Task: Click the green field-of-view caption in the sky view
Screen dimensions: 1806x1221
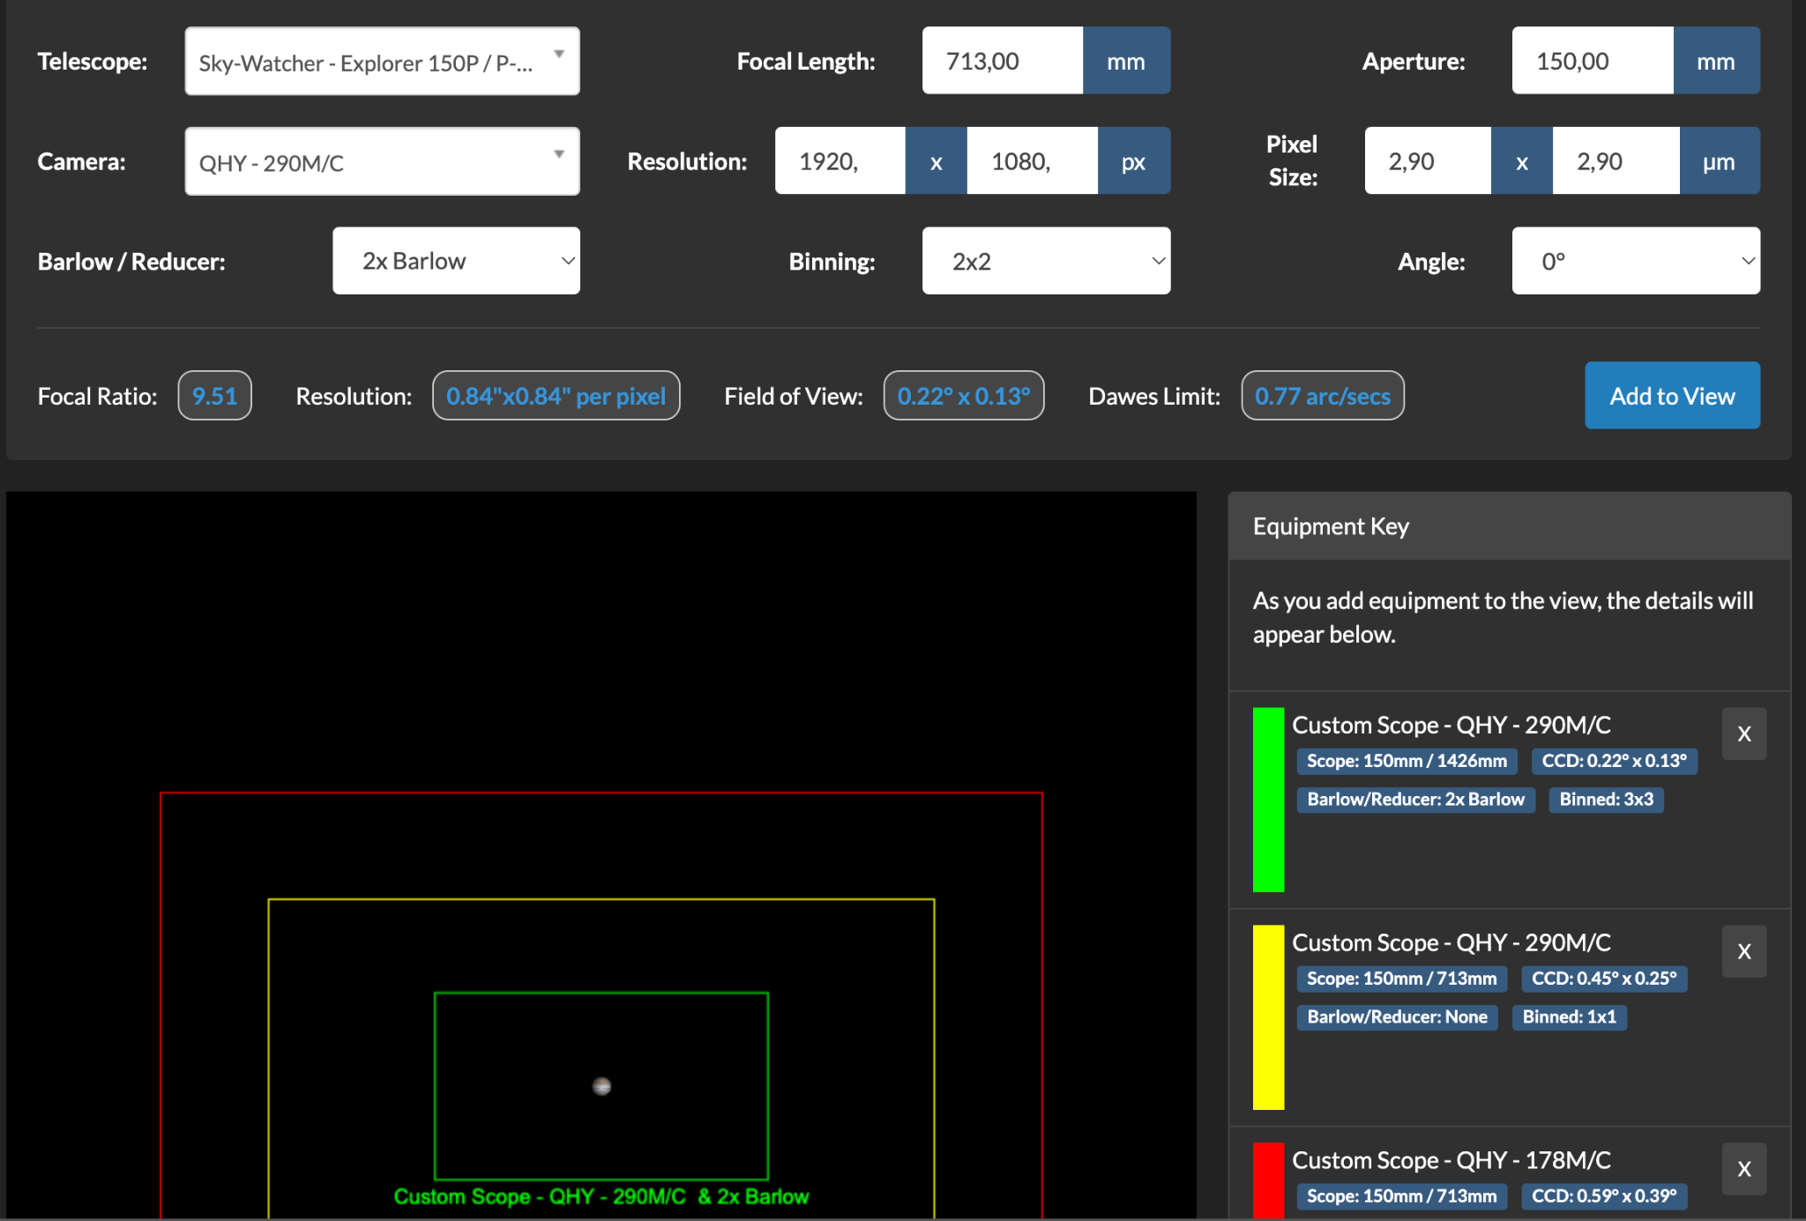Action: 601,1196
